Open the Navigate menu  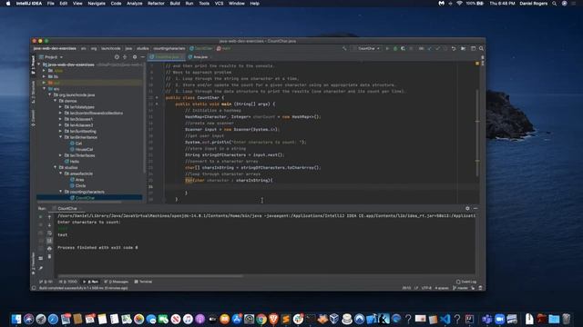[97, 4]
